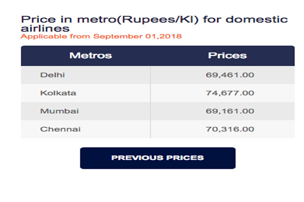Click the word PREVIOUS on the button

137,158
